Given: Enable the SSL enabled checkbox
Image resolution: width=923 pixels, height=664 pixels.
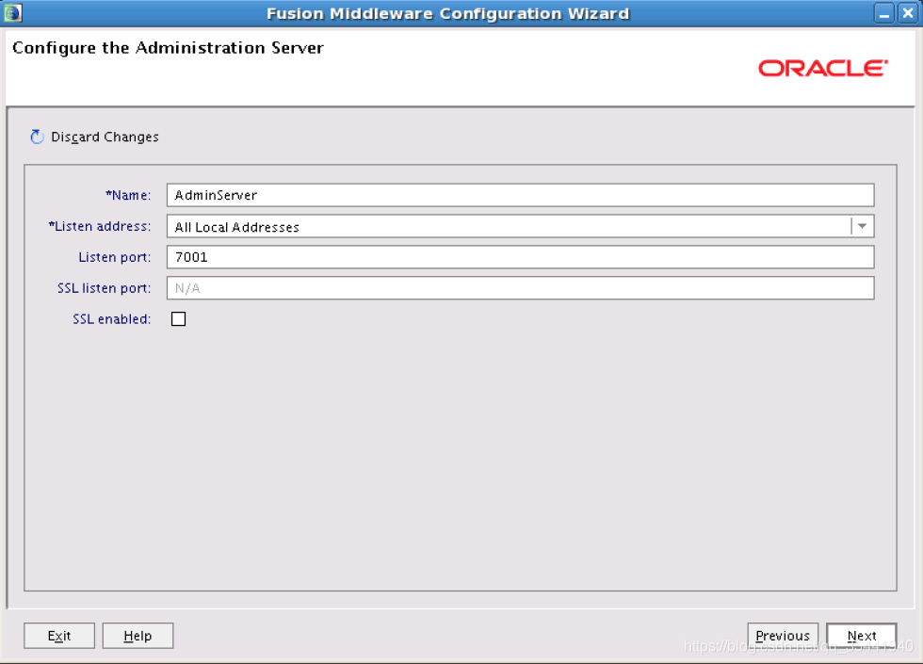Looking at the screenshot, I should point(178,319).
